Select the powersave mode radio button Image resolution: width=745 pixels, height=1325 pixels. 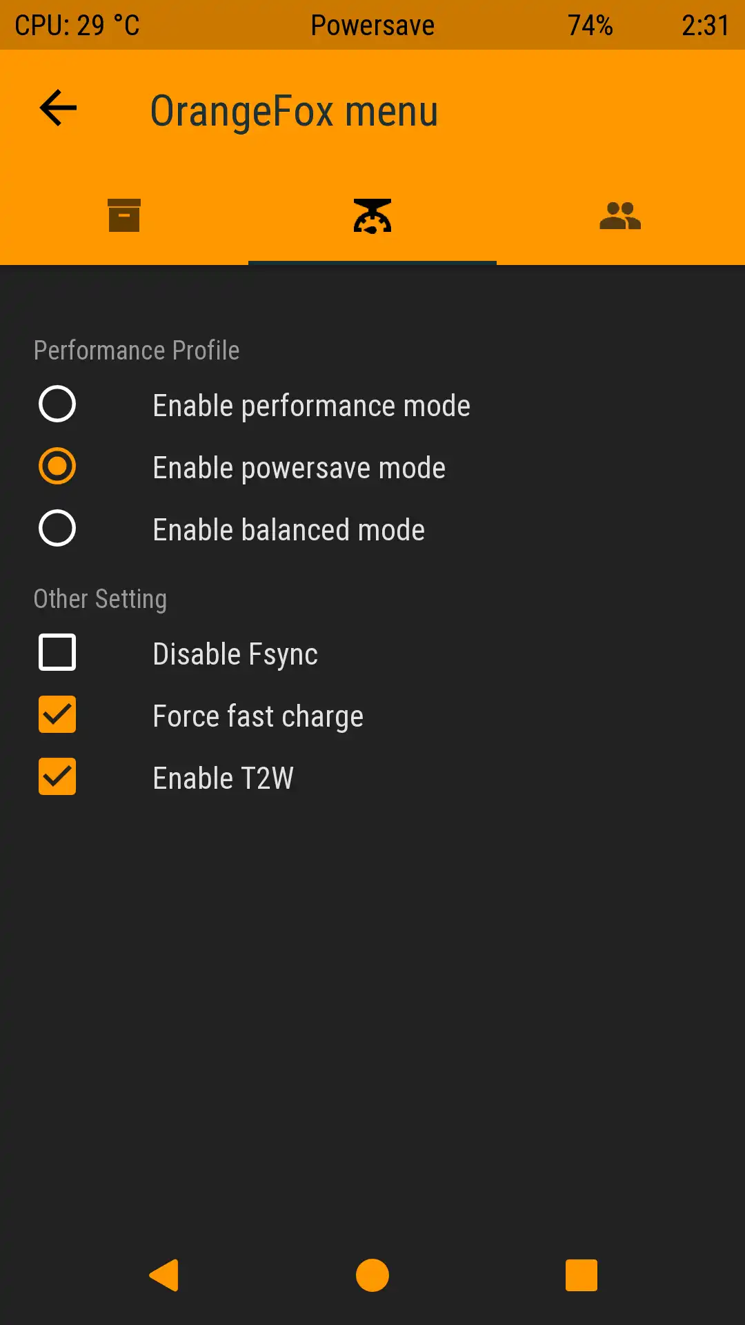[x=57, y=467]
